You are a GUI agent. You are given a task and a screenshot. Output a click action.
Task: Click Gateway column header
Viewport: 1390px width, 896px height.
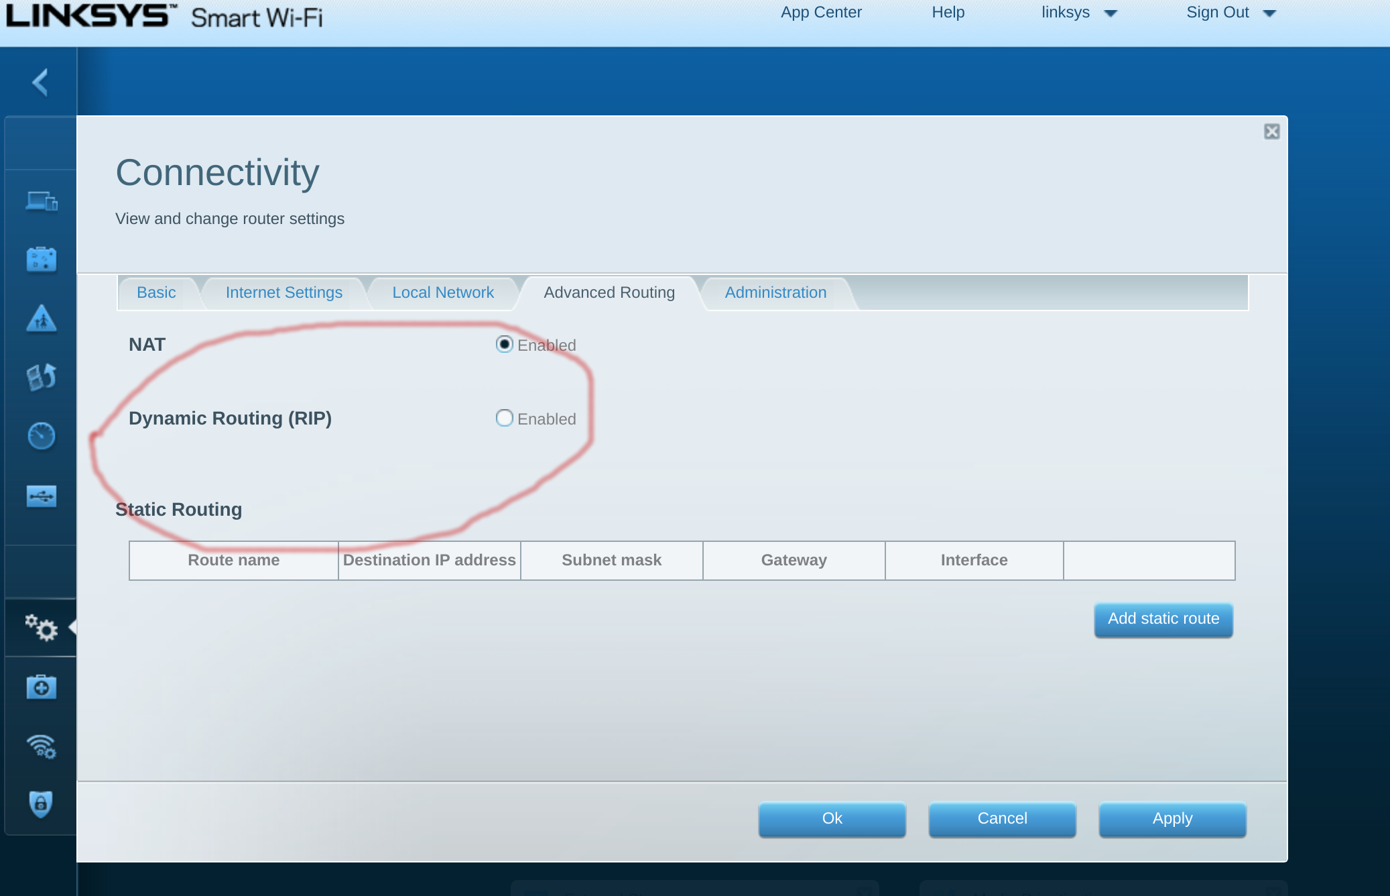pos(794,560)
